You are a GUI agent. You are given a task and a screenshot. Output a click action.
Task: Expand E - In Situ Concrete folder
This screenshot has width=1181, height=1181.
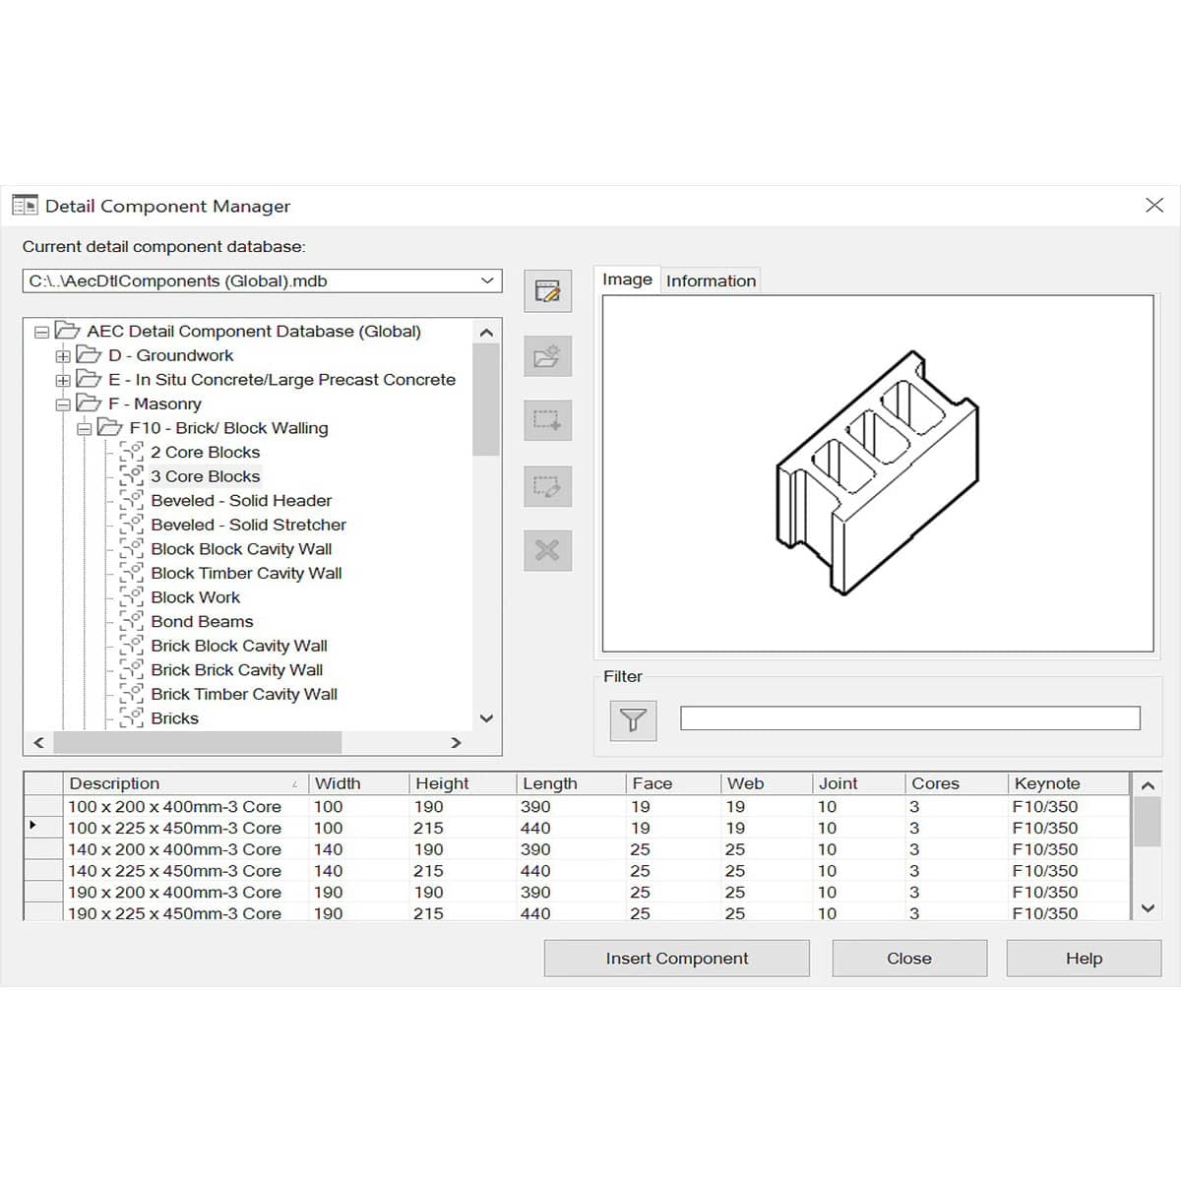(x=63, y=381)
